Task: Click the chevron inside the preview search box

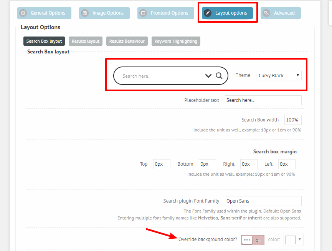Action: (208, 75)
